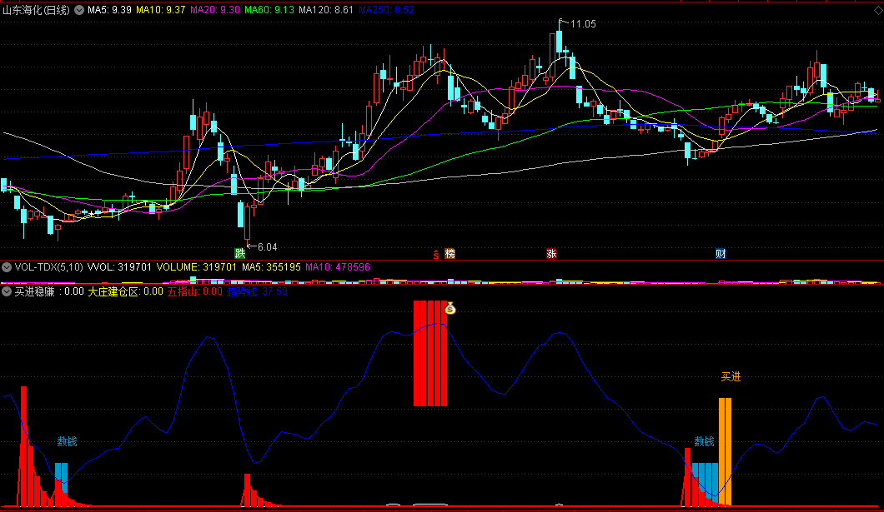Click the 榜 event marker icon

coord(450,254)
